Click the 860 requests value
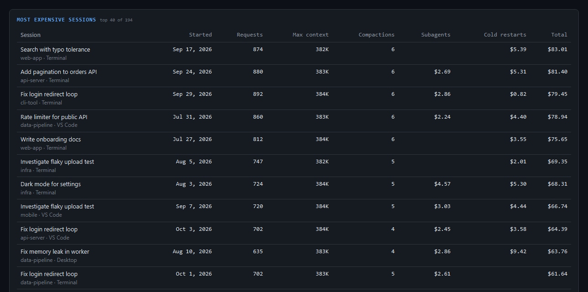The height and width of the screenshot is (292, 588). [x=258, y=117]
